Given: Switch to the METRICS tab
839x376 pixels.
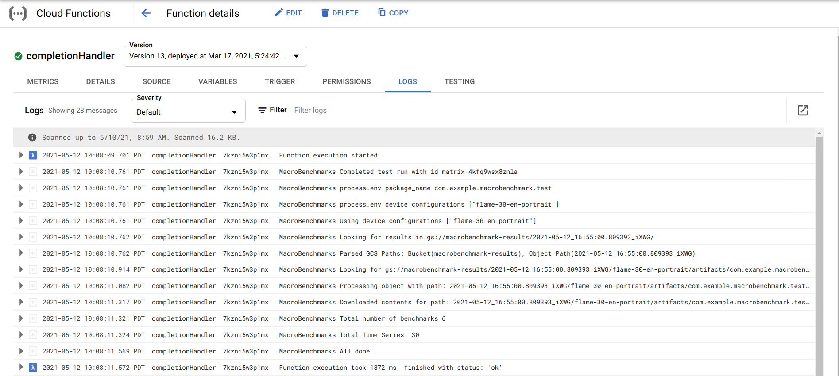Looking at the screenshot, I should 43,81.
